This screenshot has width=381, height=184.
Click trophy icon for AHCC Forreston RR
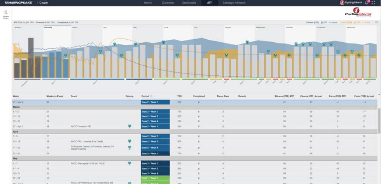pyautogui.click(x=129, y=126)
